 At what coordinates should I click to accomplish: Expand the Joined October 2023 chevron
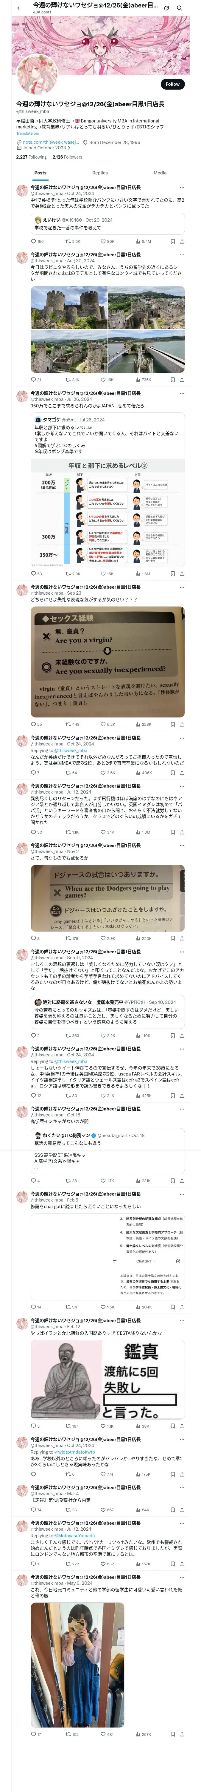68,148
